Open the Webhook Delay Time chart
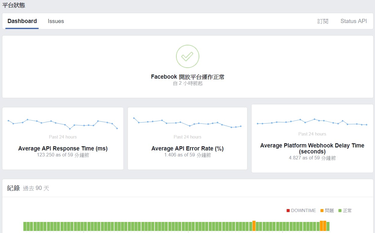This screenshot has width=375, height=233. (x=312, y=122)
